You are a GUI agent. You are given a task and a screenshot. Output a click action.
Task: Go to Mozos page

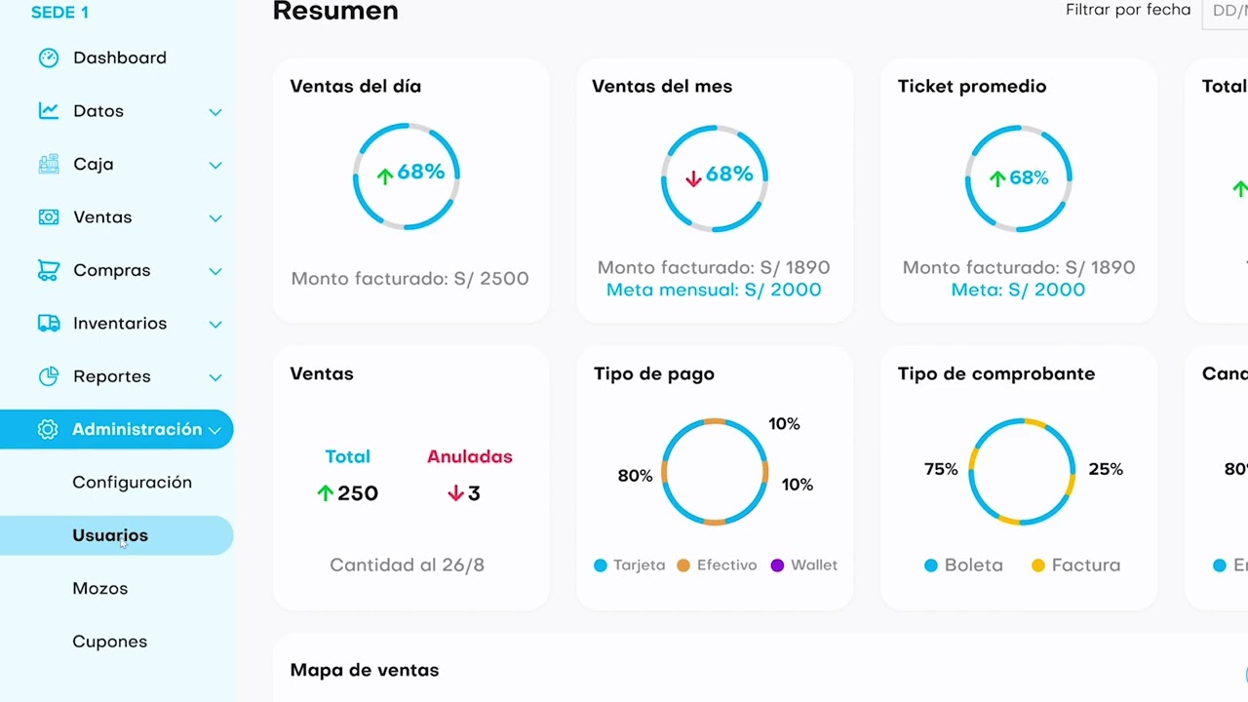point(99,589)
